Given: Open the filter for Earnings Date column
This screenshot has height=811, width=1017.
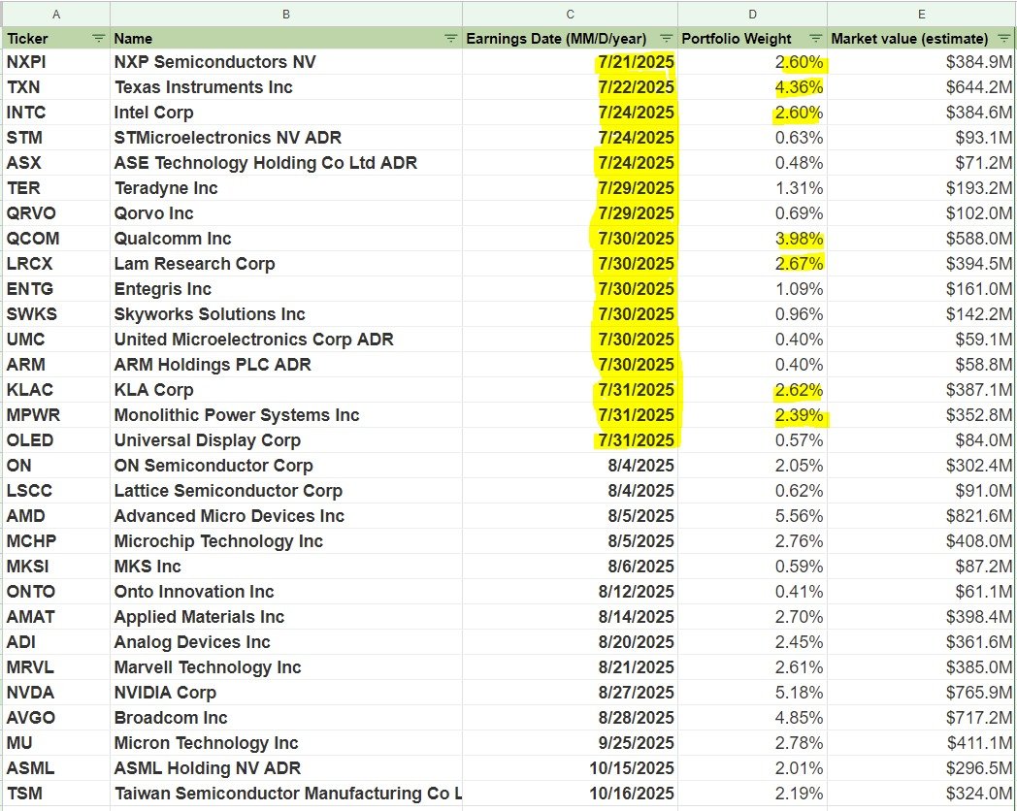Looking at the screenshot, I should (666, 38).
